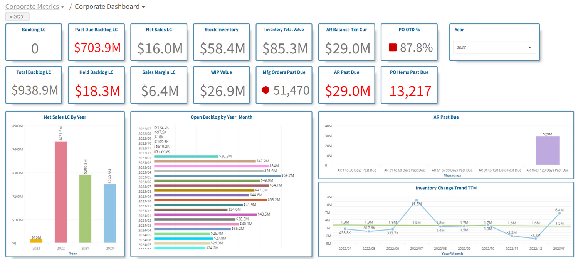Click the 2020 blue Net Sales bar
The width and height of the screenshot is (578, 259).
coord(110,214)
